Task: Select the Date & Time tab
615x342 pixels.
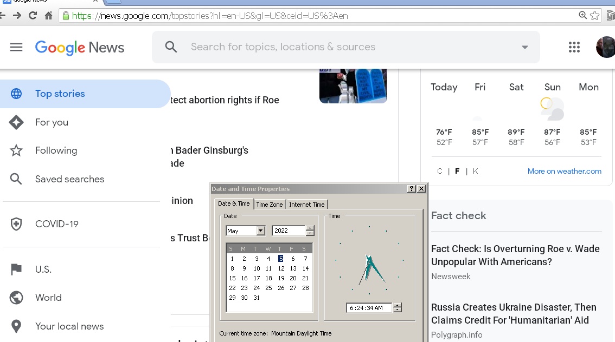Action: [234, 204]
